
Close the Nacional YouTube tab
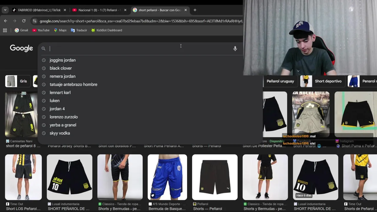(x=125, y=10)
